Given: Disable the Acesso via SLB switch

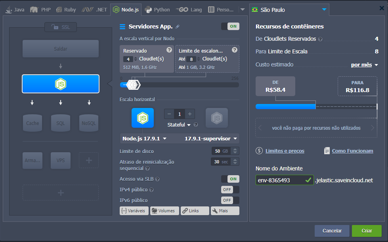Looking at the screenshot, I should coord(230,179).
